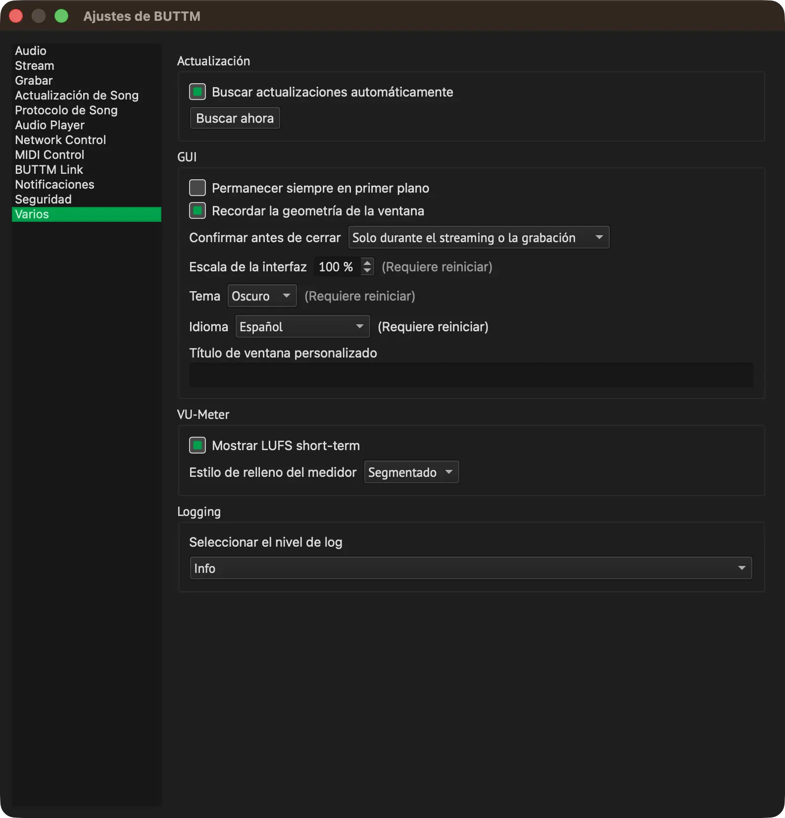Click the green zoom window button
Image resolution: width=785 pixels, height=818 pixels.
[61, 16]
